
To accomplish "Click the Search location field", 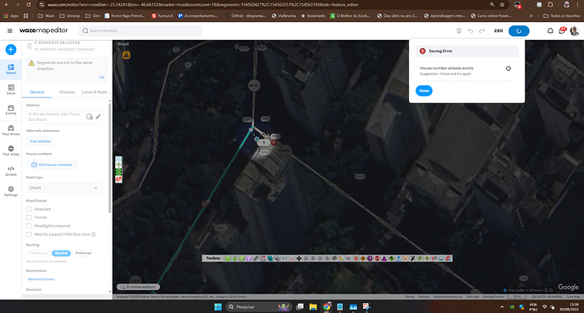I will point(140,31).
